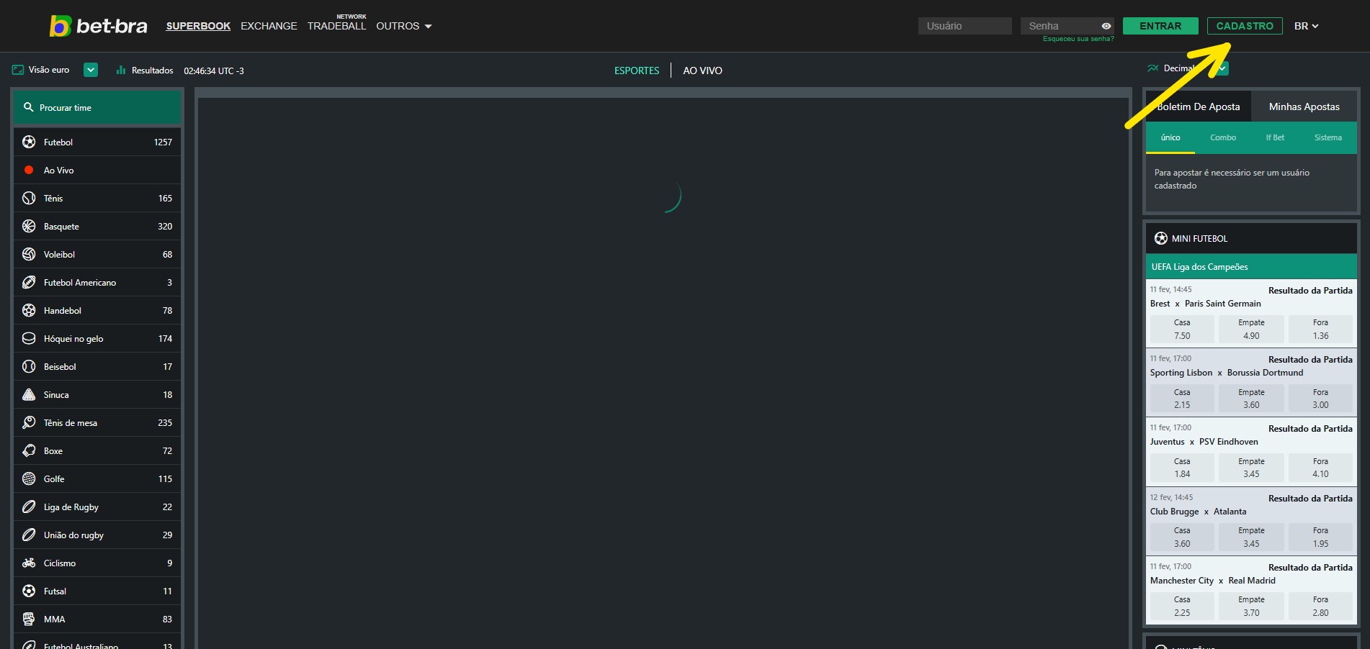Click the CADASTRO register button
Viewport: 1370px width, 649px height.
(1245, 26)
